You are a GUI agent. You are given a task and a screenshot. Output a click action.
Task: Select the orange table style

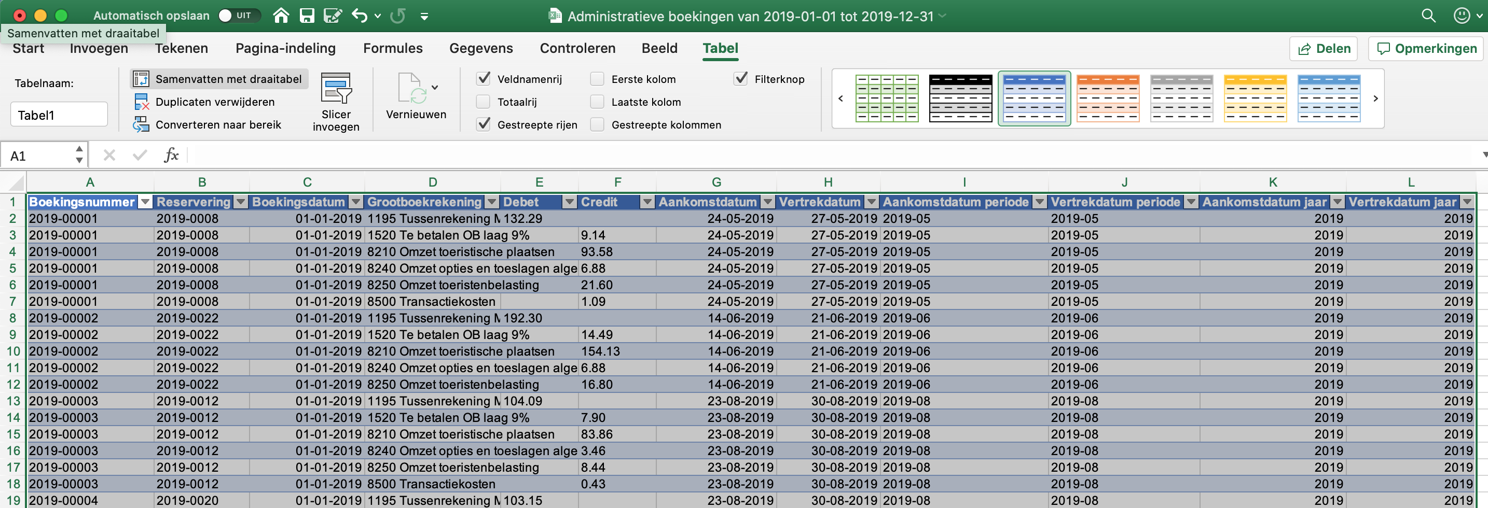(x=1108, y=98)
